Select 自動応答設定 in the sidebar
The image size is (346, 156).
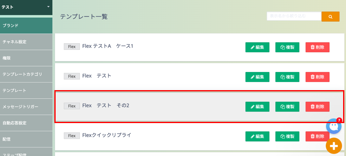pyautogui.click(x=26, y=123)
